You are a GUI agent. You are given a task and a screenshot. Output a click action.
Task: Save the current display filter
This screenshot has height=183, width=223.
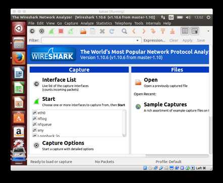pos(201,40)
